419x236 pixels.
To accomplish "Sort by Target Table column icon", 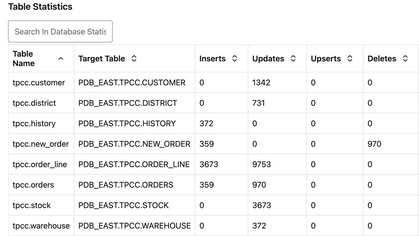I will coord(134,59).
